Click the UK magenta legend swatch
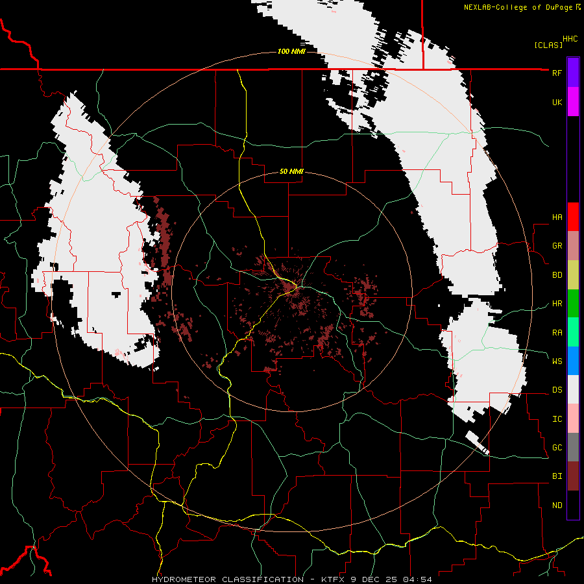Viewport: 584px width, 584px height. (573, 102)
